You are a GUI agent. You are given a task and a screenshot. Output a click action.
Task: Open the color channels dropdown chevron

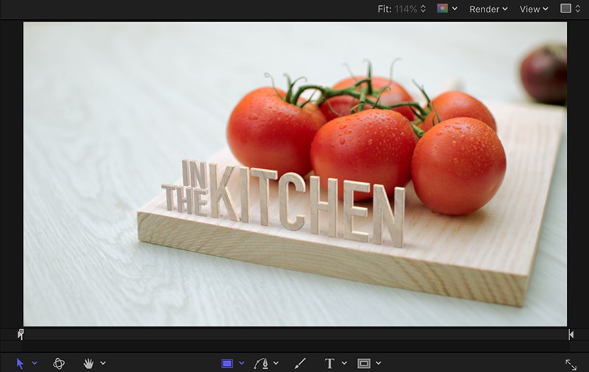pos(454,9)
